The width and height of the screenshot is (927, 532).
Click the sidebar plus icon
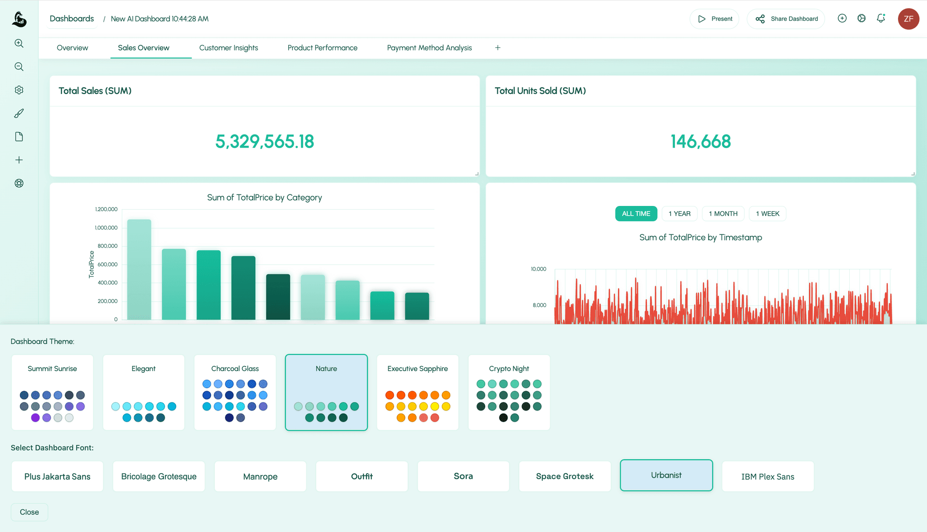19,160
